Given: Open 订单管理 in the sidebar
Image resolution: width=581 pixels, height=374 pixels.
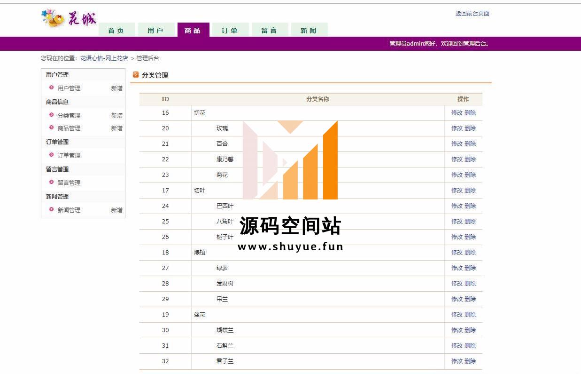Looking at the screenshot, I should (69, 155).
